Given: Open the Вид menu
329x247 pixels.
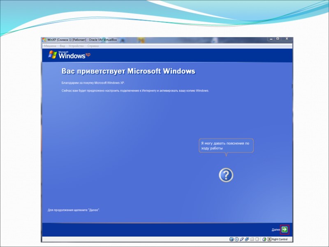Looking at the screenshot, I should [x=63, y=46].
